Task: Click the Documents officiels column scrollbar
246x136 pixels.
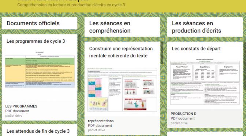Action: [x=79, y=64]
